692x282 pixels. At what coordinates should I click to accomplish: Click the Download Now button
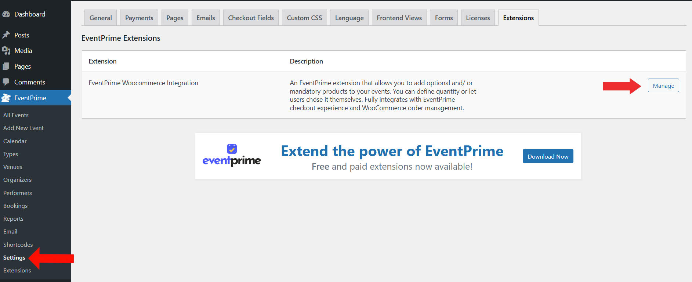pyautogui.click(x=548, y=156)
